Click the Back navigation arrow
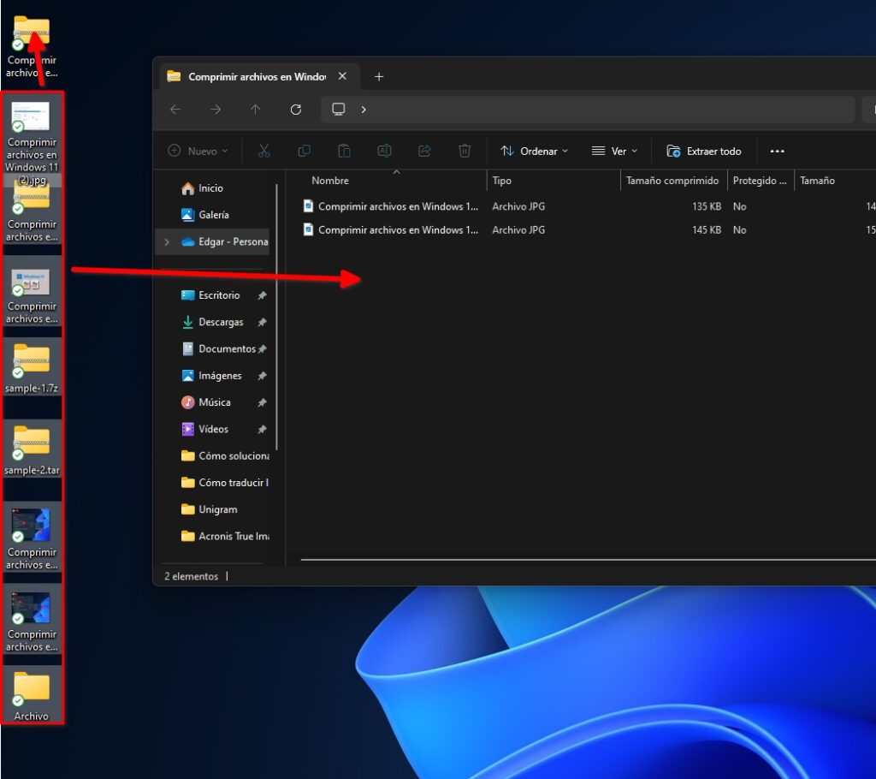 175,110
